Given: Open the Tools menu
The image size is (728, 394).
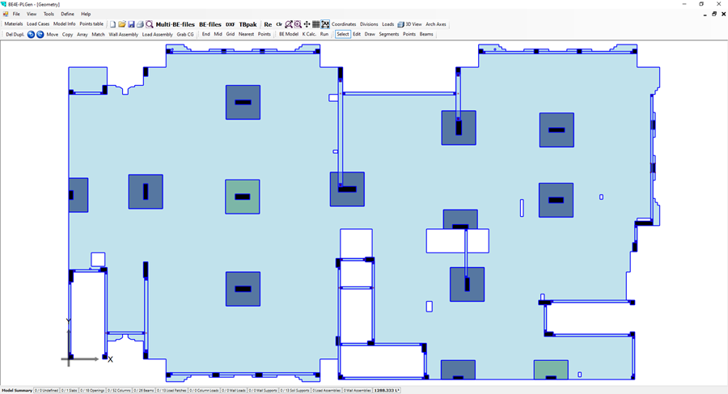Looking at the screenshot, I should point(49,14).
